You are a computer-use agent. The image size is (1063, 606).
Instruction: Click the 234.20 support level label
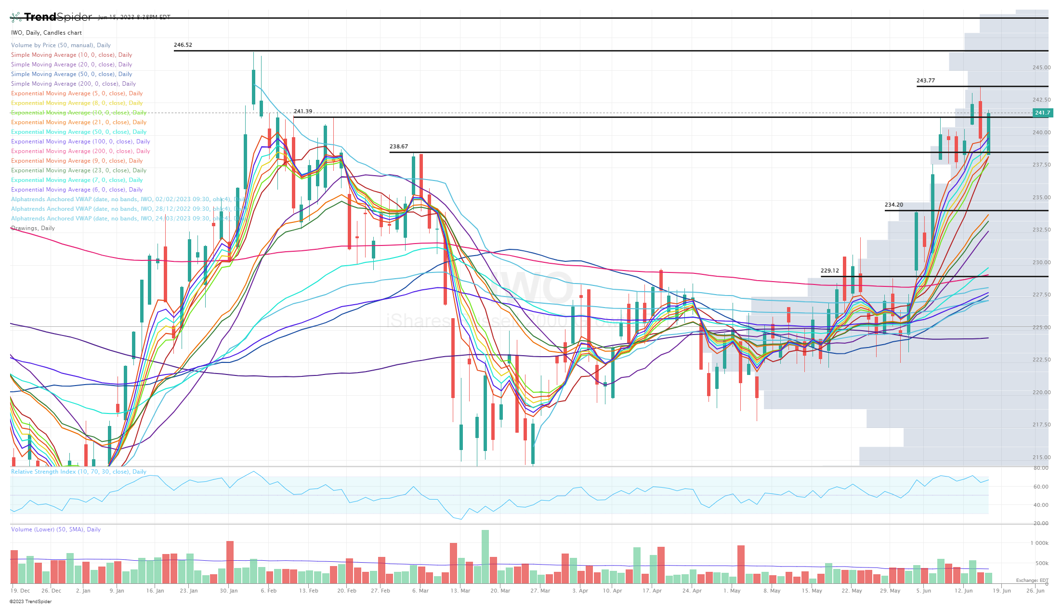click(894, 205)
